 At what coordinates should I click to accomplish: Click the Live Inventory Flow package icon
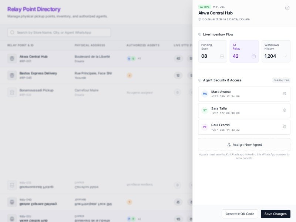click(x=200, y=34)
